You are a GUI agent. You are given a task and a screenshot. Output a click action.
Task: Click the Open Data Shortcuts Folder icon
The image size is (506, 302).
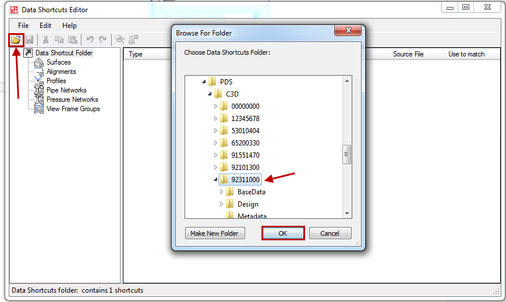click(x=15, y=40)
